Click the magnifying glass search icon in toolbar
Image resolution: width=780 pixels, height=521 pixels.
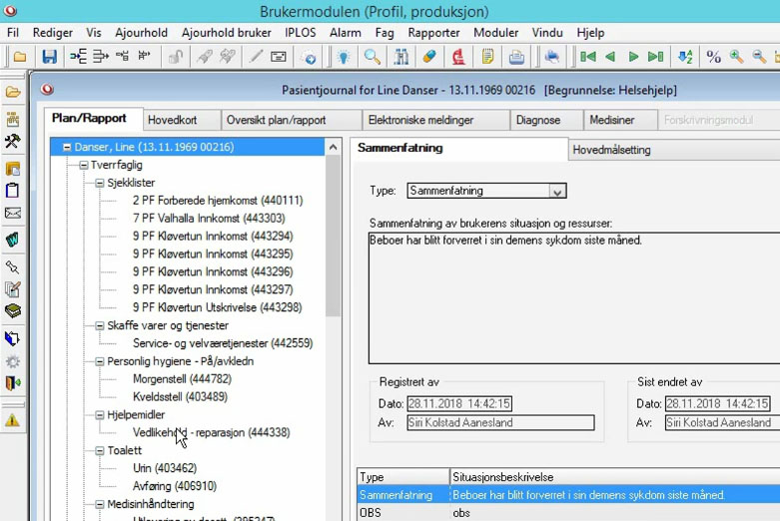point(373,58)
